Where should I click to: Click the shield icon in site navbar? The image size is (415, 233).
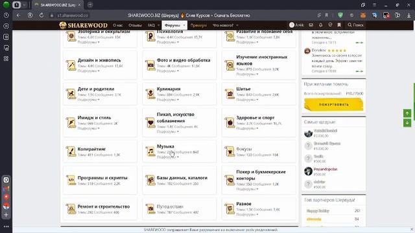pos(330,25)
